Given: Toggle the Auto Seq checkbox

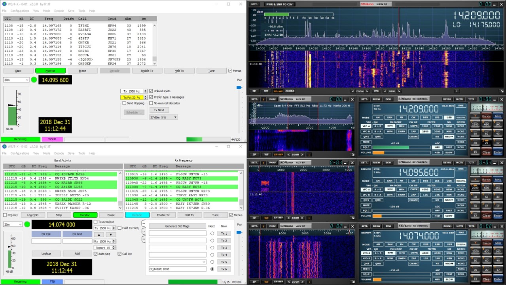Looking at the screenshot, I should click(x=95, y=254).
